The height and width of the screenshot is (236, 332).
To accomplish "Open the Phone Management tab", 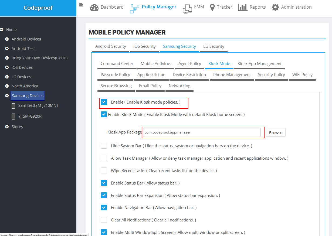I will coord(232,75).
